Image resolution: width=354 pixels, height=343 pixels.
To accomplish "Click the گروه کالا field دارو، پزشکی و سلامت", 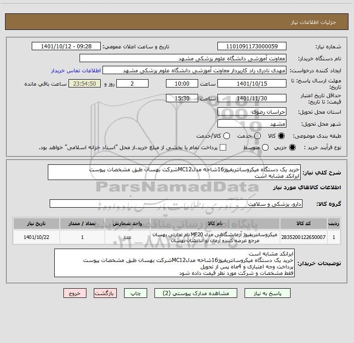I will [x=176, y=203].
